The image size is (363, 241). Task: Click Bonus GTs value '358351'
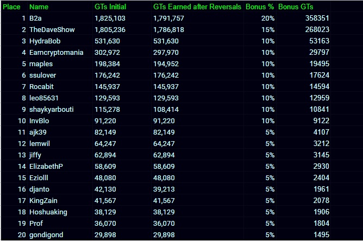click(x=317, y=18)
